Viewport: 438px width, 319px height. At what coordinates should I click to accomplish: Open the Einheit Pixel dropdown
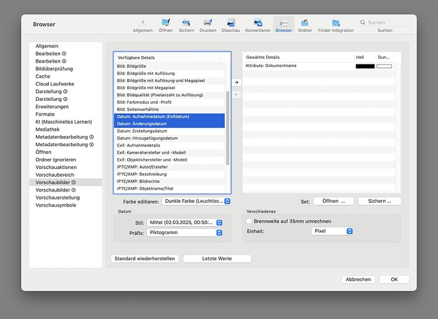333,231
